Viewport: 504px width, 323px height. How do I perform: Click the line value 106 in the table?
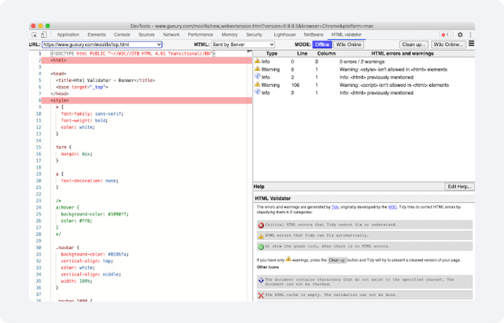click(295, 85)
